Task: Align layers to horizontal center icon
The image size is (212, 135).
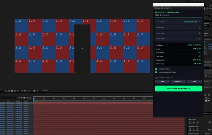Action: point(194,122)
